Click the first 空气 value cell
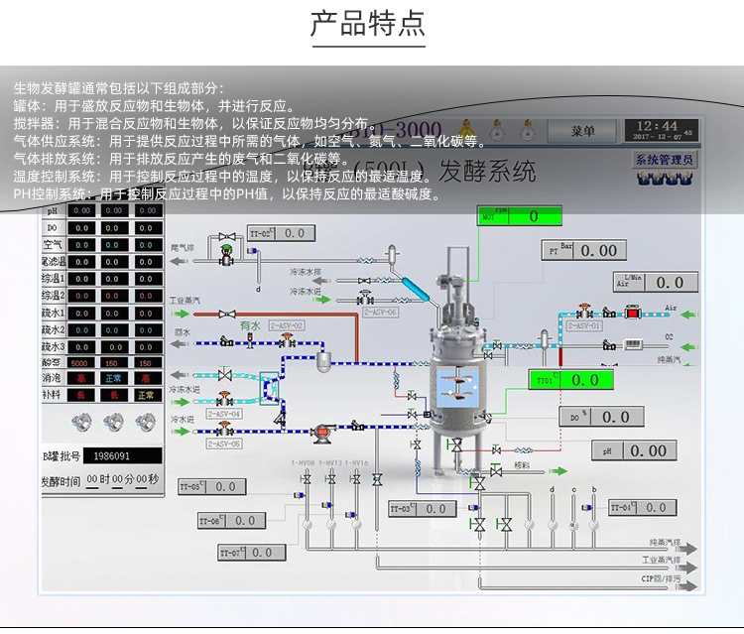 point(81,245)
